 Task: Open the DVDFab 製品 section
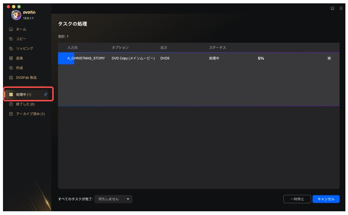click(26, 78)
